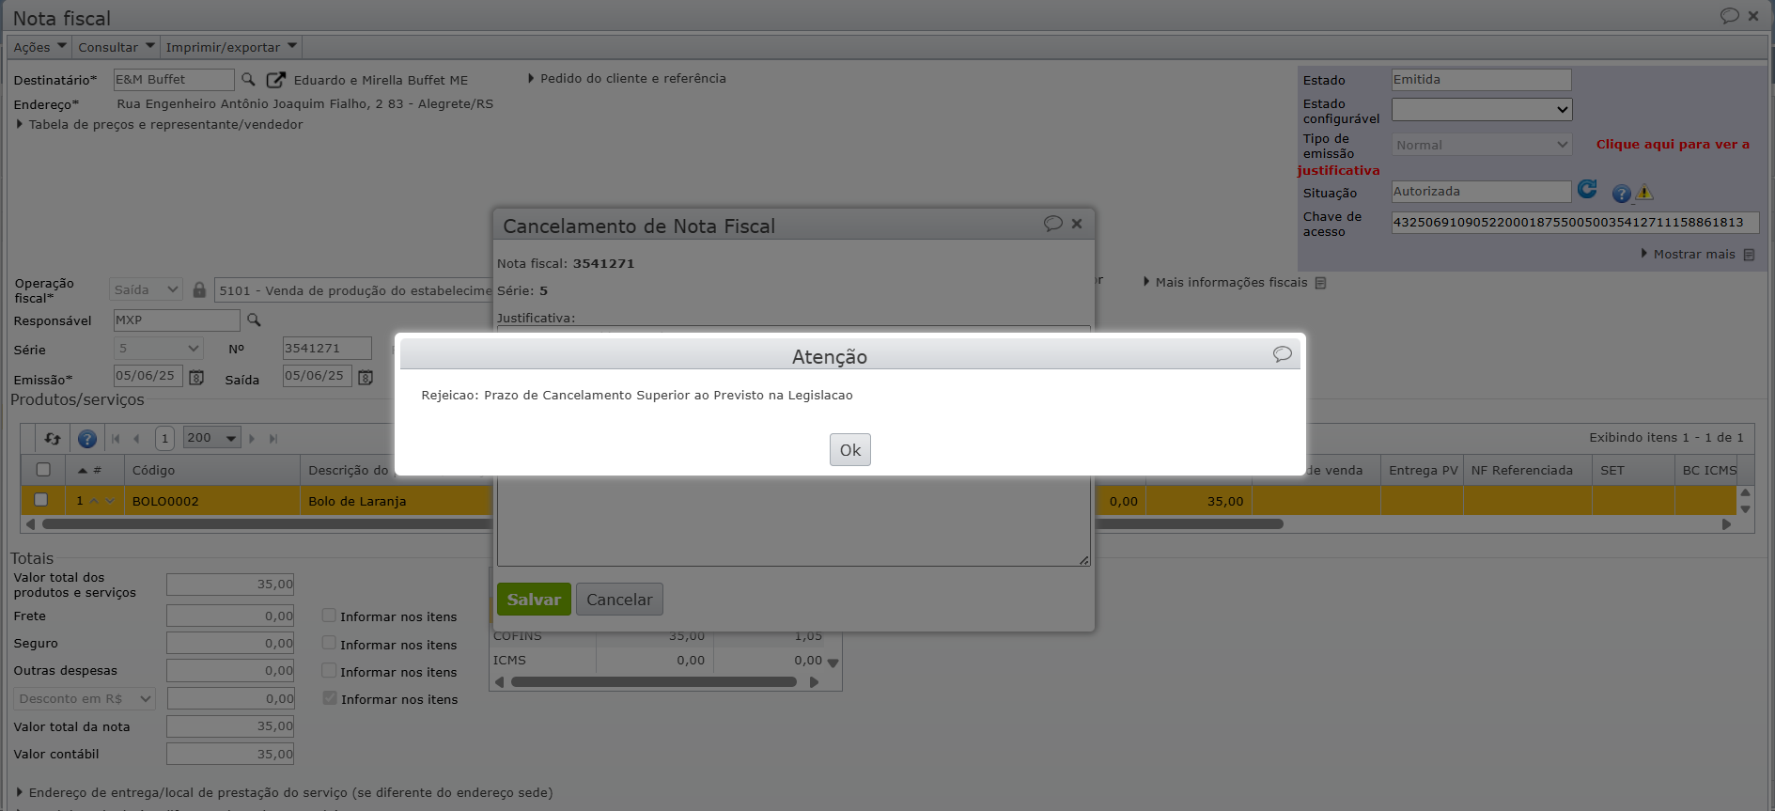
Task: Click note icon beside Mais informações fiscais
Action: (x=1320, y=283)
